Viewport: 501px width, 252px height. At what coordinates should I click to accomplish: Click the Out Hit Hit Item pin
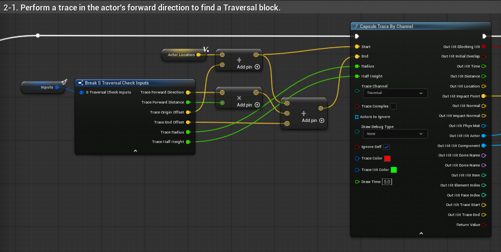(x=483, y=175)
